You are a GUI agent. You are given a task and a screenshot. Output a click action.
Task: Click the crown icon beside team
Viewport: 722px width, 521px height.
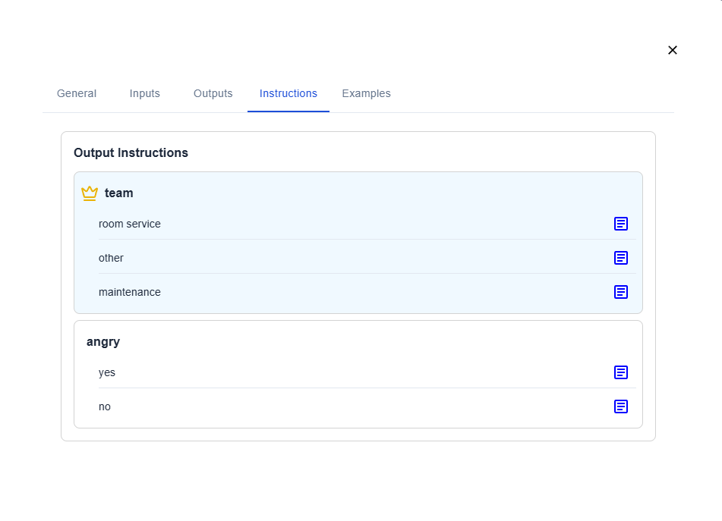tap(90, 193)
